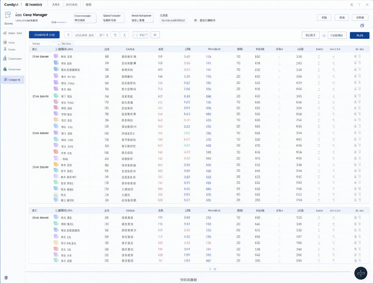This screenshot has height=283, width=374.
Task: Click the small square button right after the solid blue button
Action: [x=68, y=35]
